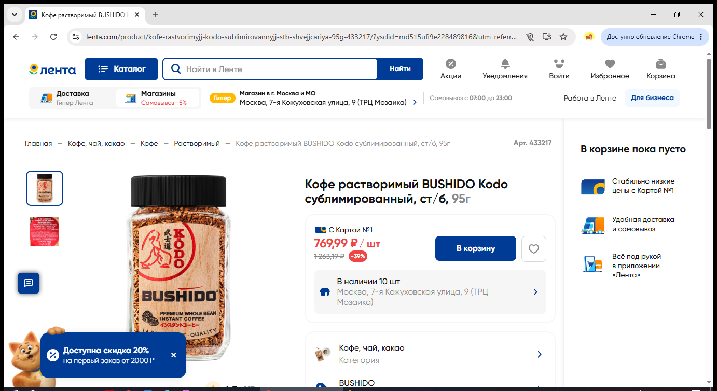Open the Уведомления bell icon
This screenshot has width=717, height=391.
[x=505, y=69]
